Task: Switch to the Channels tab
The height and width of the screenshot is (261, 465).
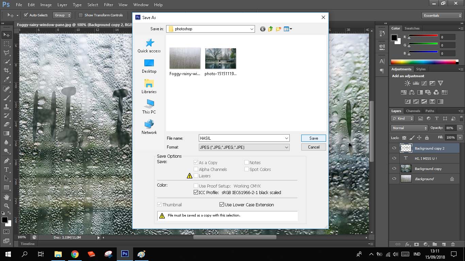Action: coord(413,111)
